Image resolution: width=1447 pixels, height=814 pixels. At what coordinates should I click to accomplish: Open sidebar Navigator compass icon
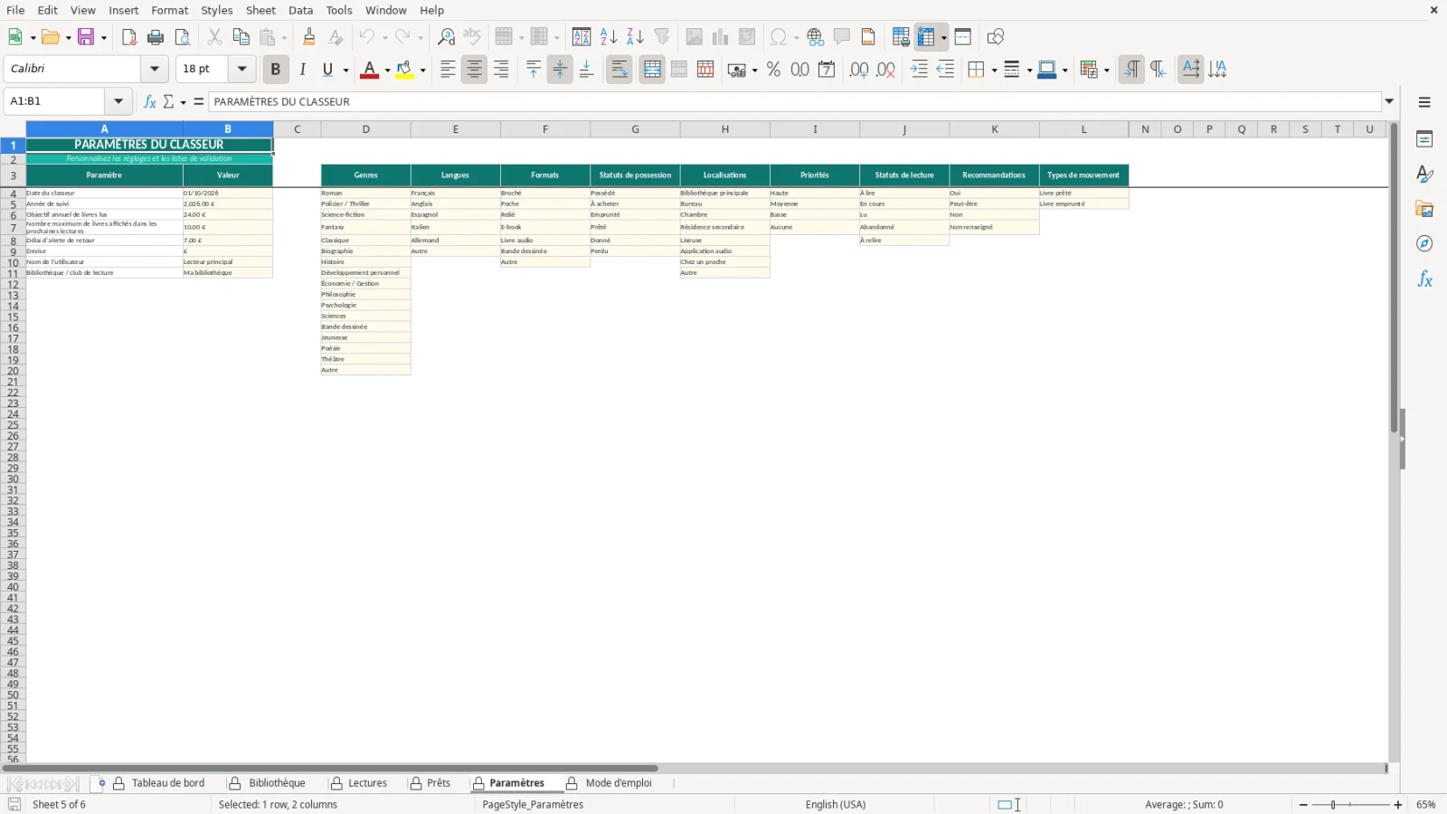click(1424, 244)
